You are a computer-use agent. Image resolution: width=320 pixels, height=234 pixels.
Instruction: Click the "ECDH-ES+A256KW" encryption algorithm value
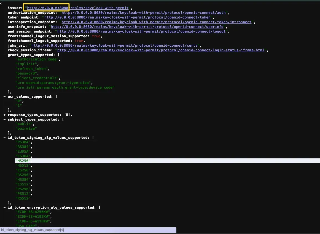33,212
